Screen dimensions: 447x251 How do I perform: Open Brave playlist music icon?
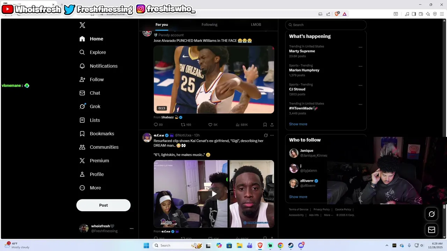click(x=407, y=14)
